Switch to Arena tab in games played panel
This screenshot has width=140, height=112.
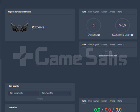pyautogui.click(x=112, y=12)
